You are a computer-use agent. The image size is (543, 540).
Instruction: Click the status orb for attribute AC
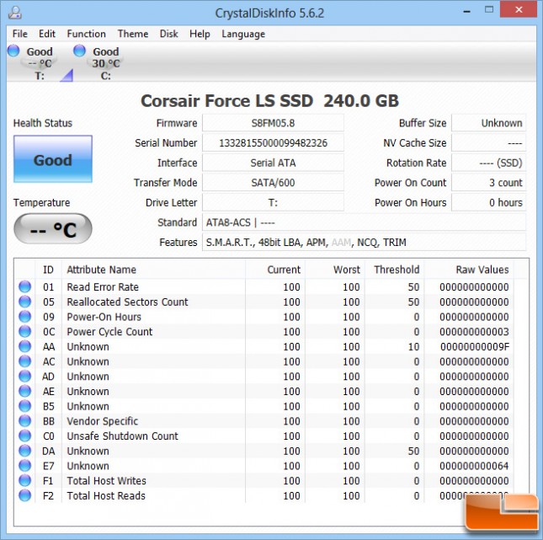24,361
